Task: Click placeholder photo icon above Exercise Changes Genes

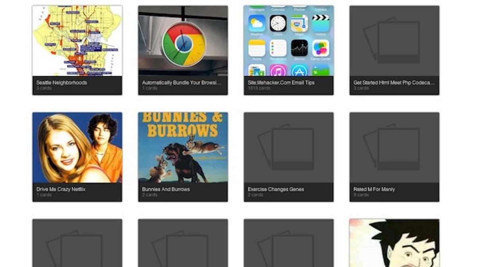Action: click(289, 147)
